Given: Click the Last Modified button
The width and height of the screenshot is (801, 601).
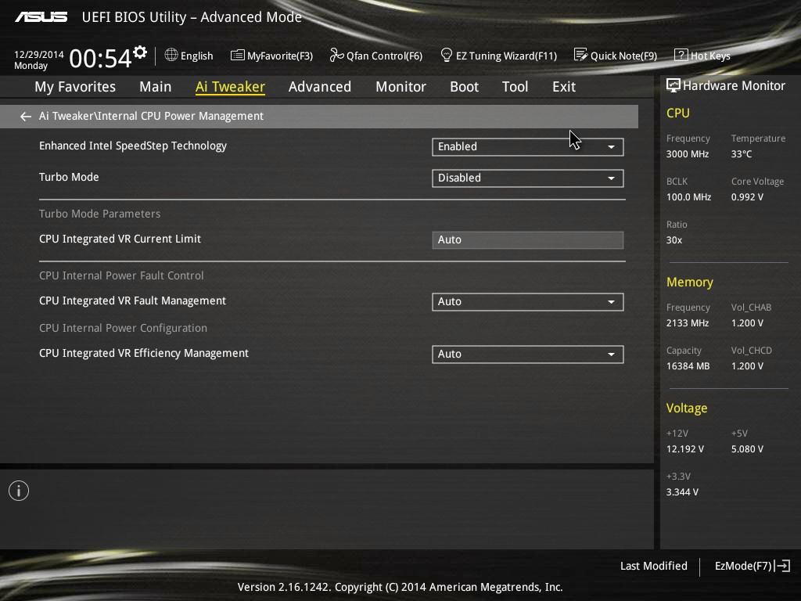Looking at the screenshot, I should point(653,566).
